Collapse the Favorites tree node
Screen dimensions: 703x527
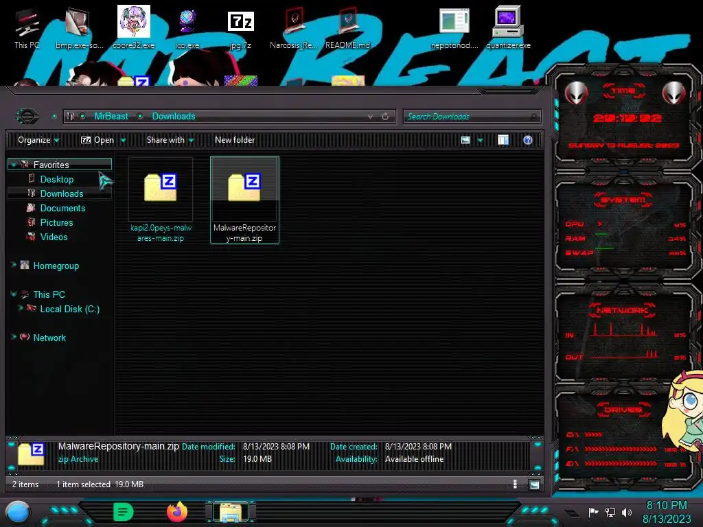(x=14, y=165)
